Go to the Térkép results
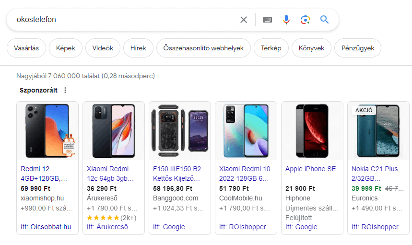412x245 pixels. tap(271, 48)
